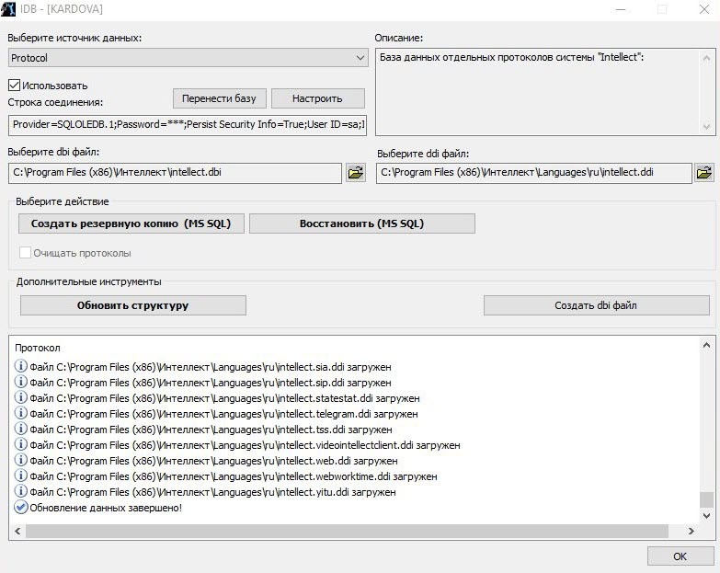Click the connection string input field
Screen dimensions: 720x573
click(188, 124)
